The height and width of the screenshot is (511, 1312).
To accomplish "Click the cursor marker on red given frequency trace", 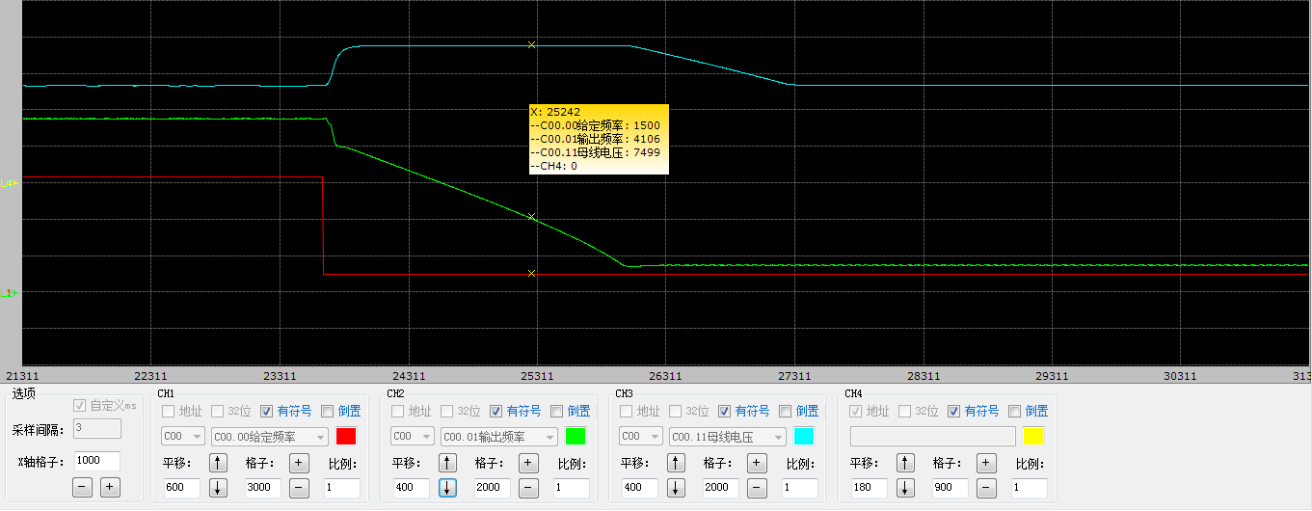I will (x=531, y=274).
